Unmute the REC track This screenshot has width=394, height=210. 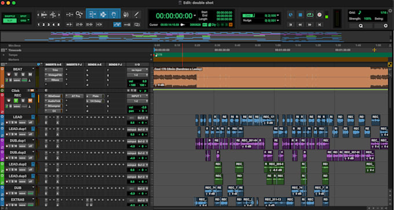pos(30,101)
